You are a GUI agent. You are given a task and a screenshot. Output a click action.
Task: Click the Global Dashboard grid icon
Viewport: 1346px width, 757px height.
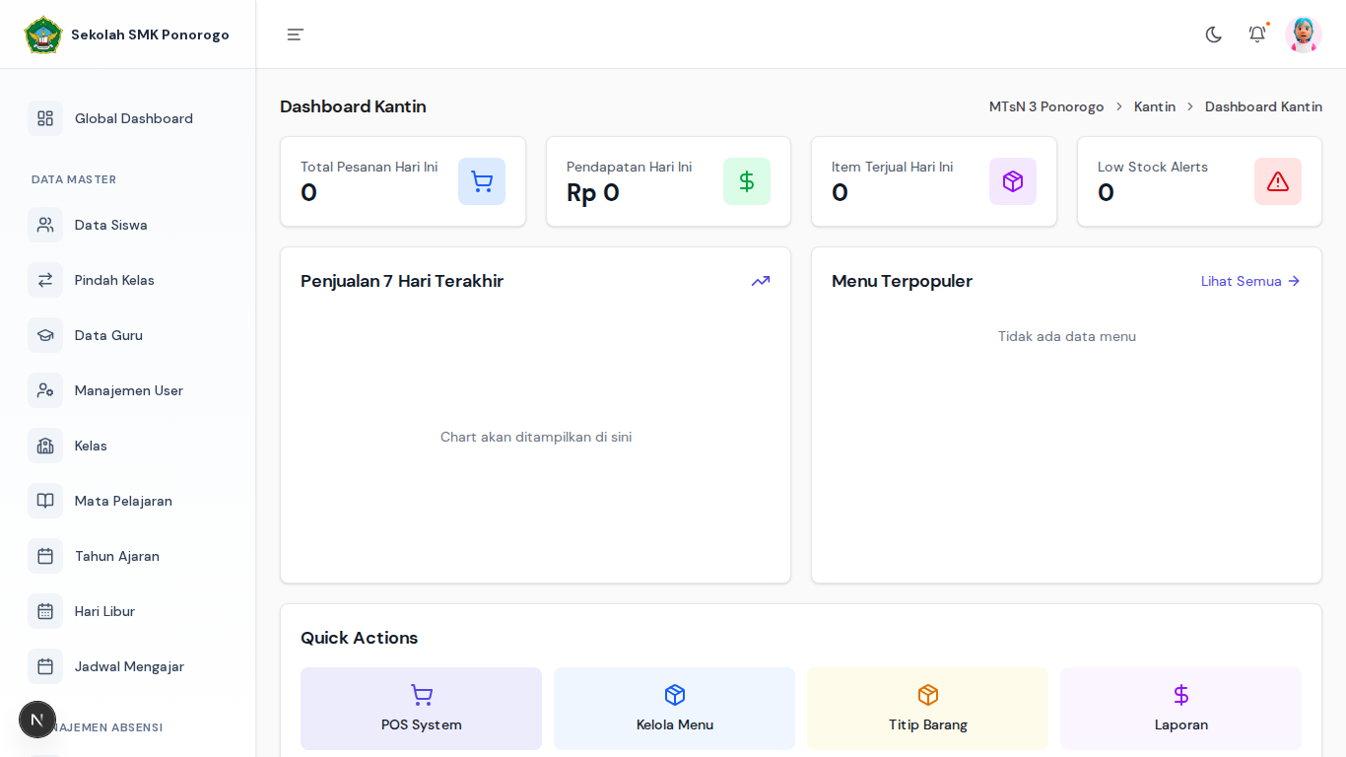pos(45,118)
